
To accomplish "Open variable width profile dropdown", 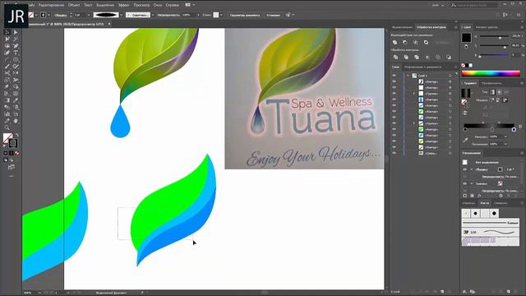I will [121, 15].
